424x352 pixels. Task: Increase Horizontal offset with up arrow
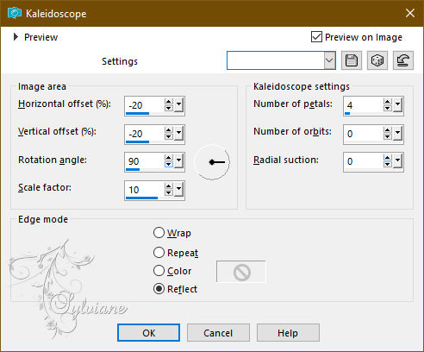pos(169,102)
